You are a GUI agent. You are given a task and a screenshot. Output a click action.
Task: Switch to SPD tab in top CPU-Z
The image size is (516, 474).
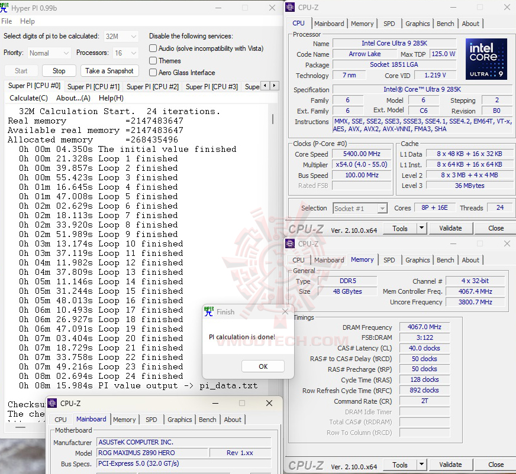pyautogui.click(x=389, y=24)
